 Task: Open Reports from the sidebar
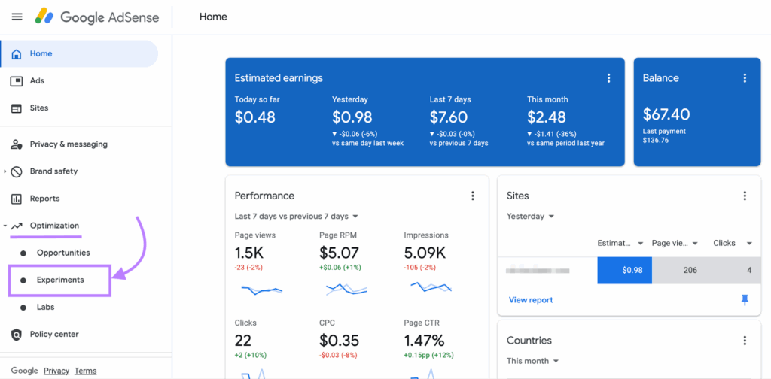point(44,199)
